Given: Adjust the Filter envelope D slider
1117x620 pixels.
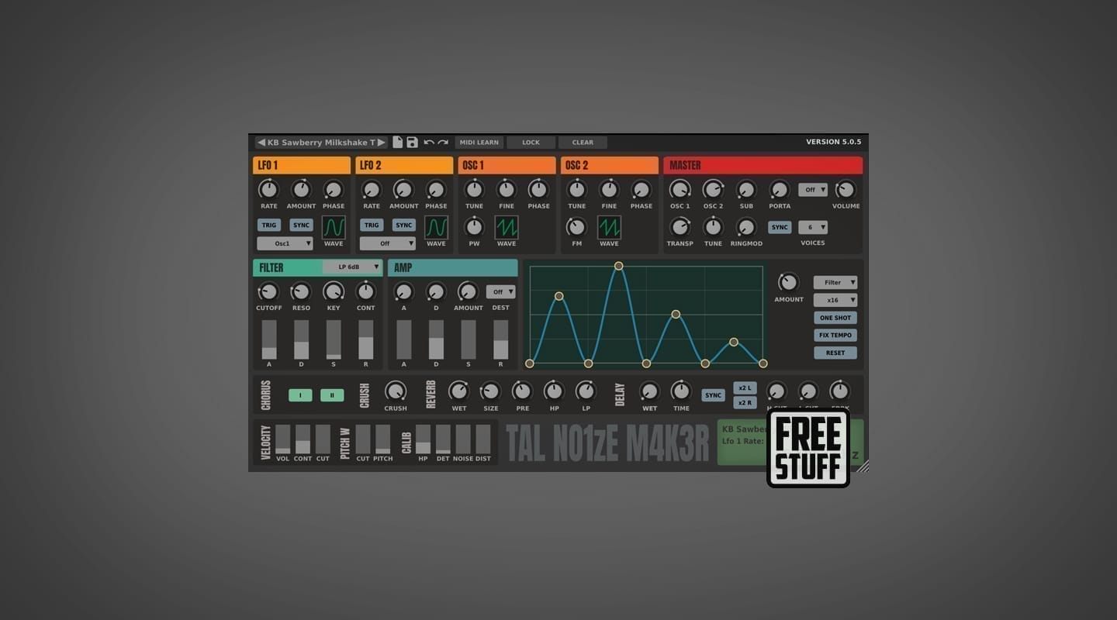Looking at the screenshot, I should click(301, 339).
